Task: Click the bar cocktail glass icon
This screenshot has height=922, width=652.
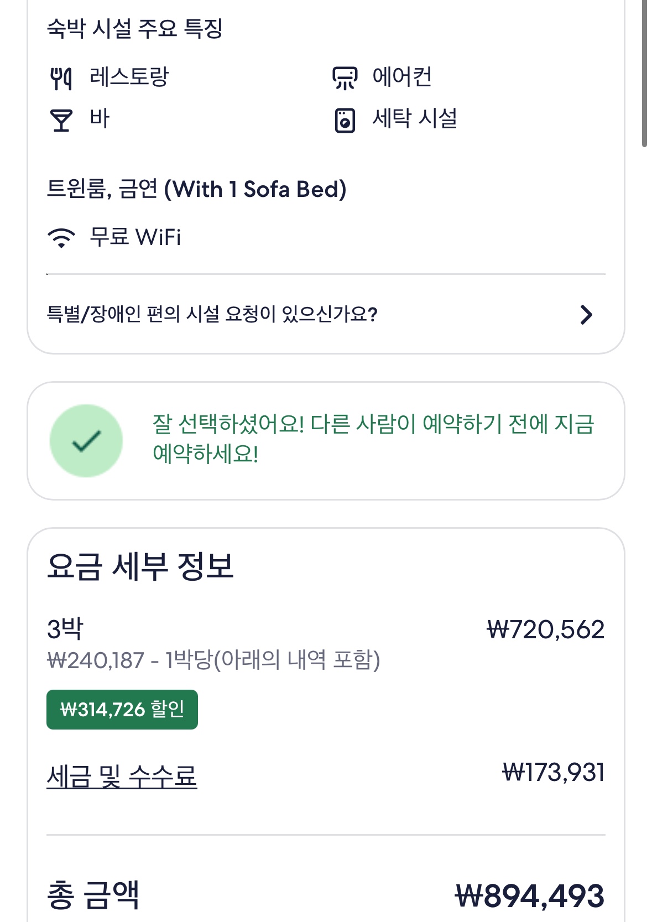Action: pos(61,119)
